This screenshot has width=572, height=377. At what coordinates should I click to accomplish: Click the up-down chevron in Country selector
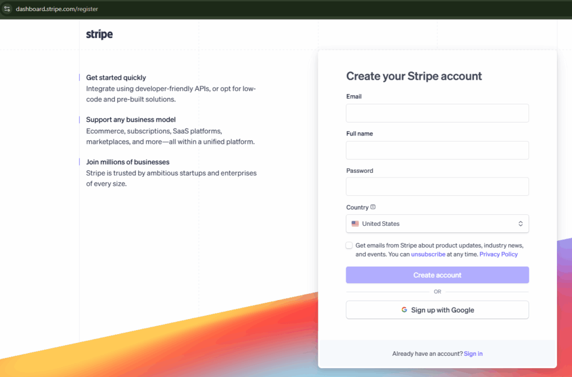(x=520, y=224)
